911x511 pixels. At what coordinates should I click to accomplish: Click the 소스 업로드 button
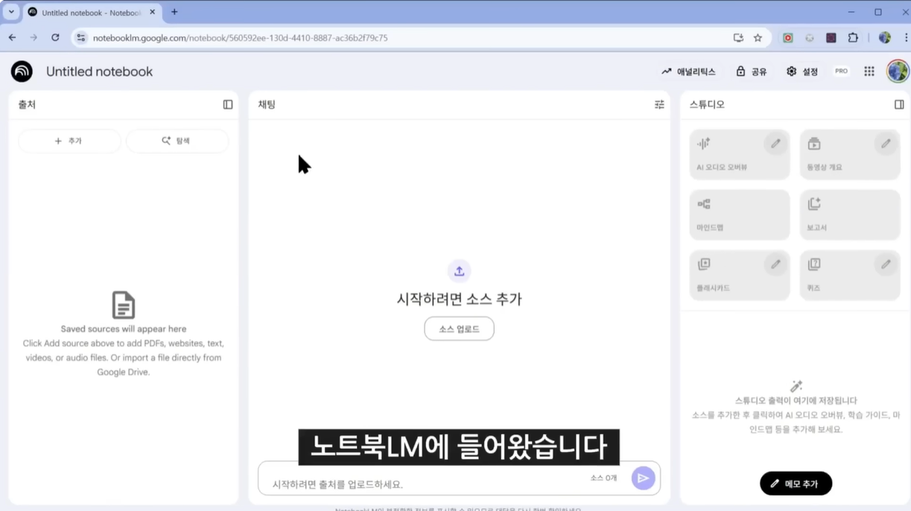coord(459,328)
